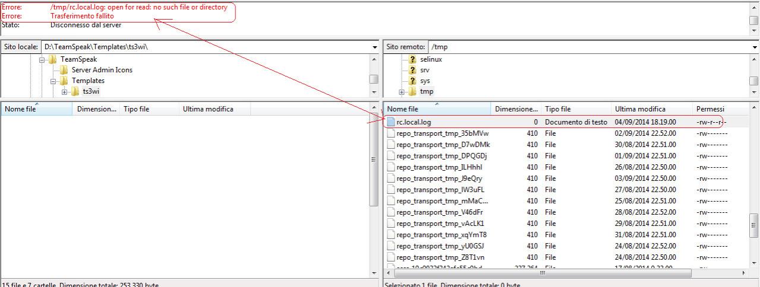Click the sys question-mark folder icon
Viewport: 760px width, 287px height.
(412, 81)
